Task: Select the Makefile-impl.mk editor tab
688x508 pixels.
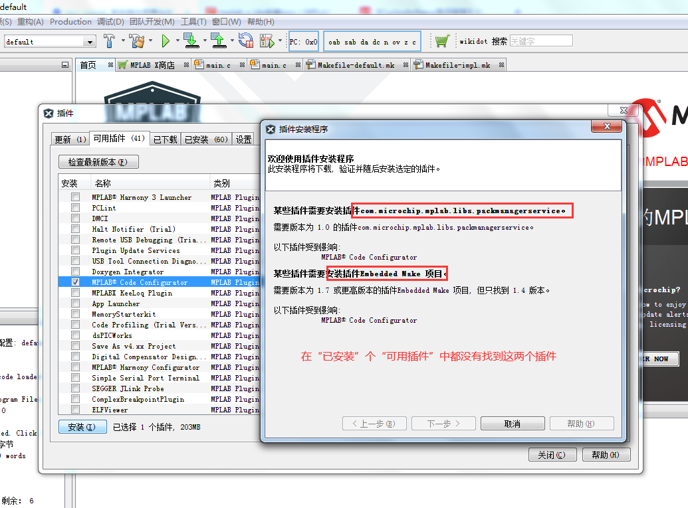Action: (457, 65)
